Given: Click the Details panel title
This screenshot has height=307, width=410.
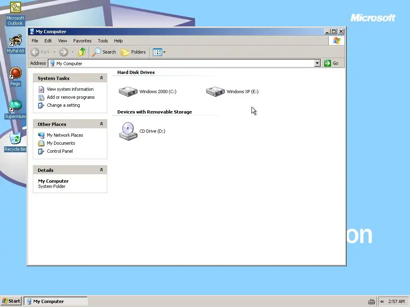Looking at the screenshot, I should 46,170.
